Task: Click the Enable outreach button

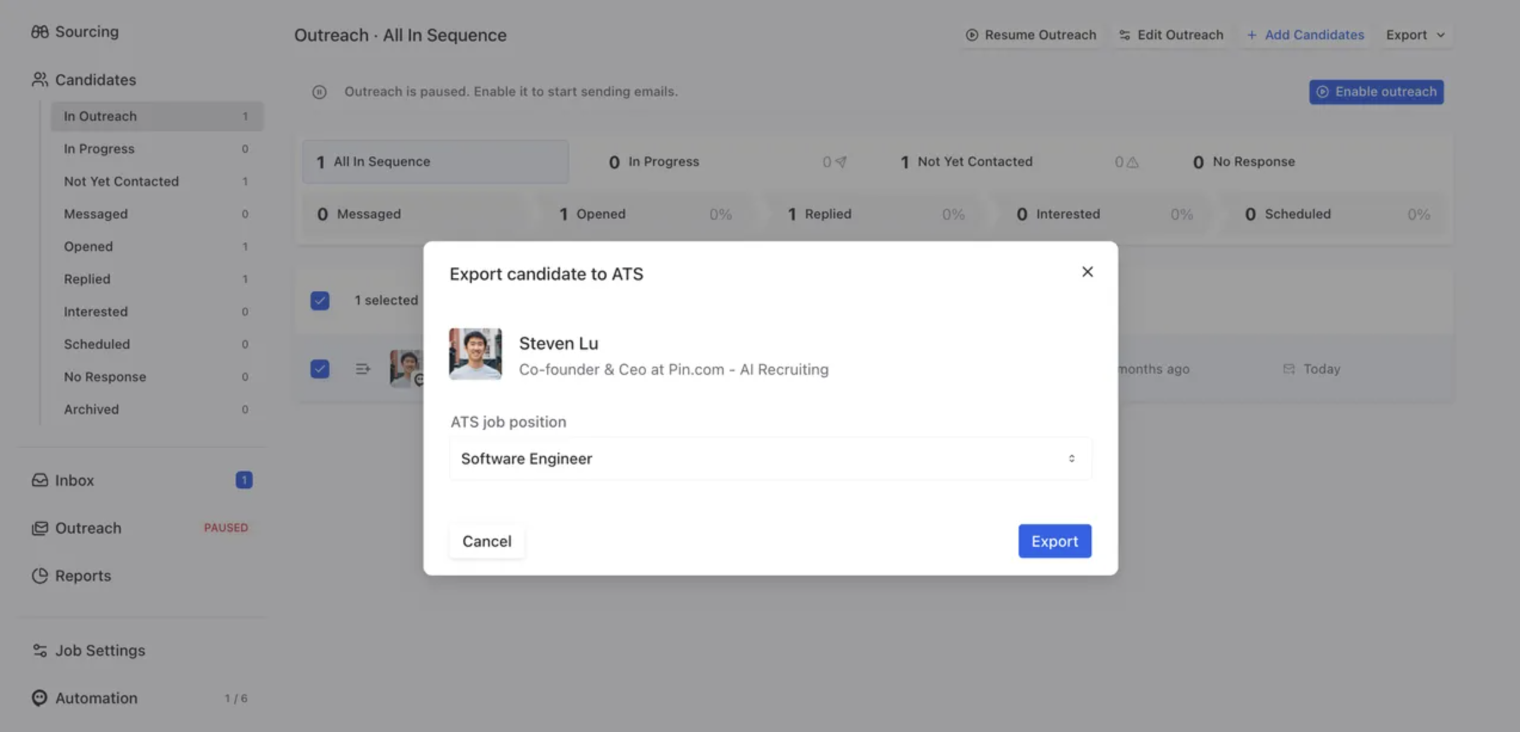Action: click(x=1376, y=92)
